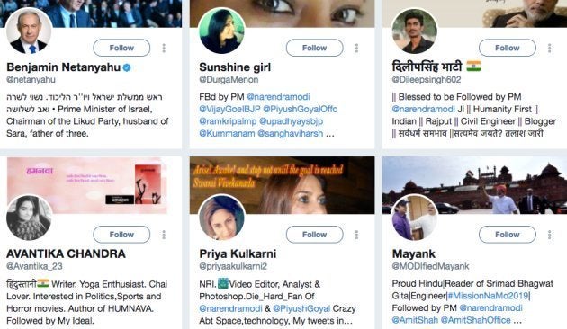Open the @VijayGoelBJP mention link
The width and height of the screenshot is (567, 329).
[229, 109]
